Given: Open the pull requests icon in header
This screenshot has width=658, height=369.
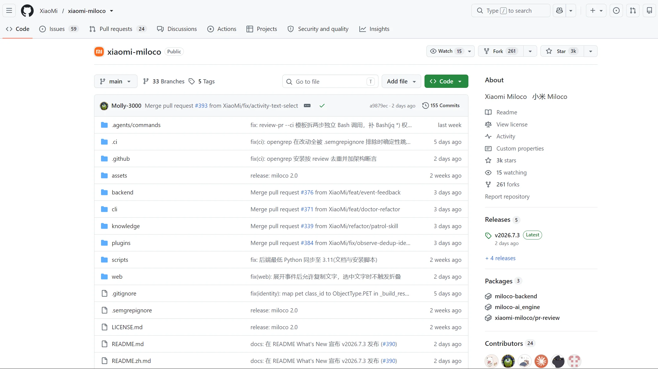Looking at the screenshot, I should [x=633, y=11].
